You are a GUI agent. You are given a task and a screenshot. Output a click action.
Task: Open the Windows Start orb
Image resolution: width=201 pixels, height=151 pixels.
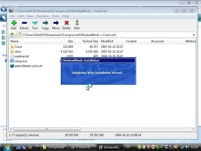click(7, 147)
